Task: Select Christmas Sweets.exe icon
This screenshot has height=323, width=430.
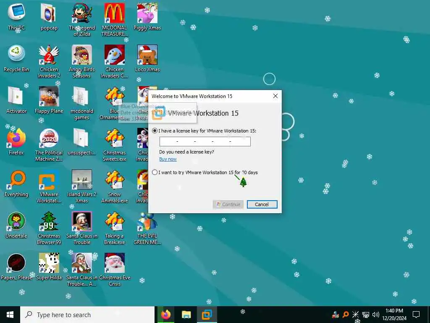Action: (x=114, y=145)
